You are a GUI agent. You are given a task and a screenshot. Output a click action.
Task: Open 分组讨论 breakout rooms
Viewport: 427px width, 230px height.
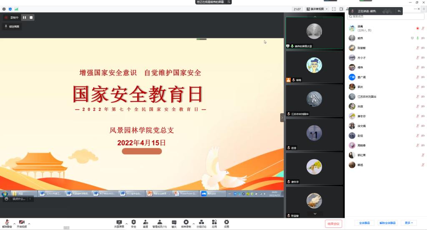coord(201,223)
